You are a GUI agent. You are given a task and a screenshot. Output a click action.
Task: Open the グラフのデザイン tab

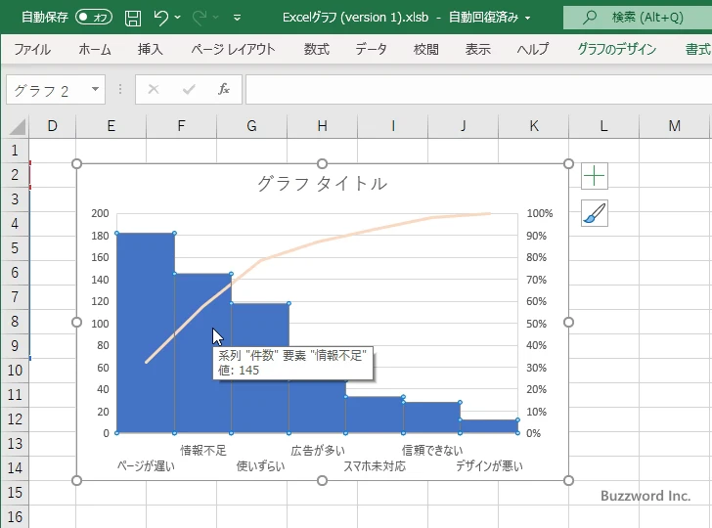tap(616, 49)
